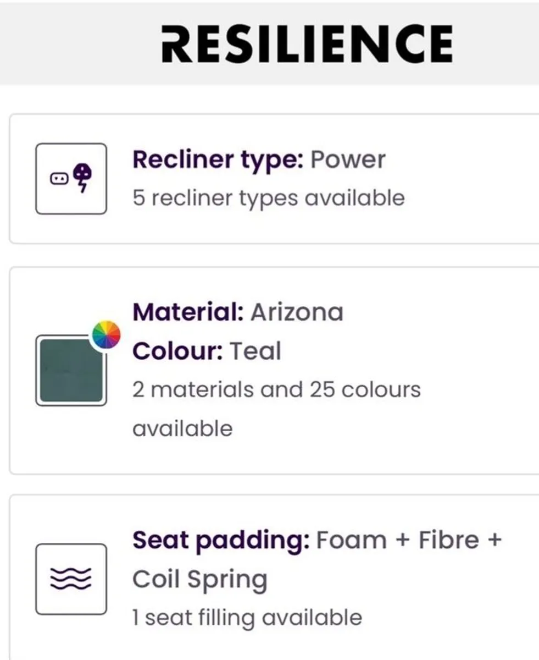This screenshot has height=660, width=539.
Task: Click '1 seat filling available' text
Action: pyautogui.click(x=247, y=618)
